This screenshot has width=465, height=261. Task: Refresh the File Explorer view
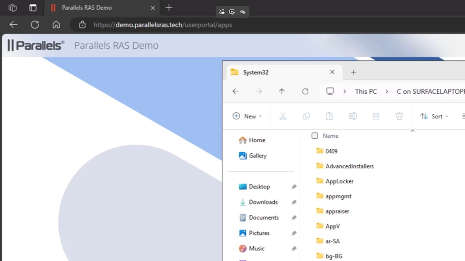pyautogui.click(x=305, y=91)
